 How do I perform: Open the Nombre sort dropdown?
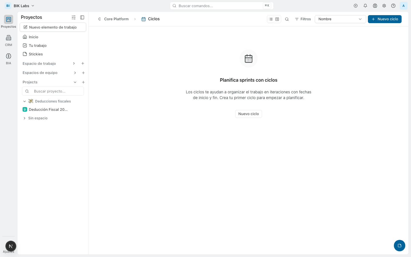click(340, 19)
